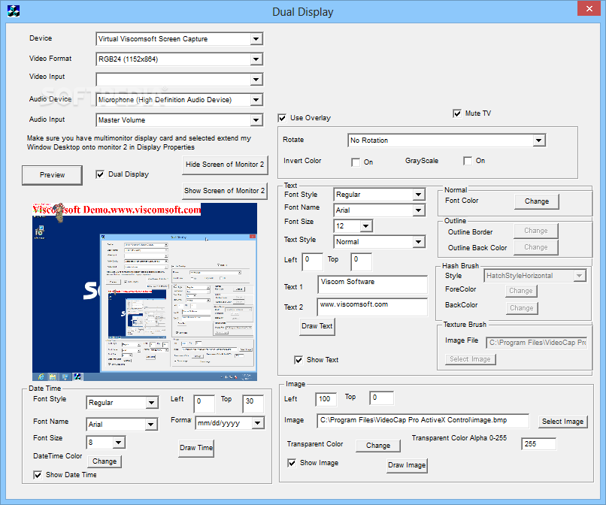Click the Text 1 input field
Screen dimensions: 606x505
pyautogui.click(x=373, y=285)
